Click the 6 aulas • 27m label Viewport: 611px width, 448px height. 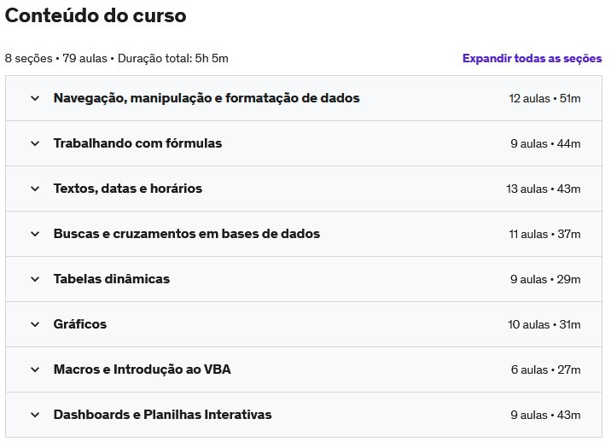point(545,369)
